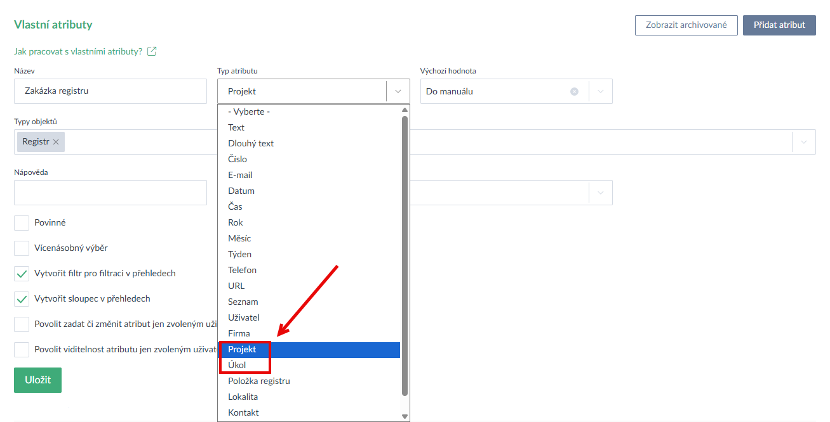
Task: Collapse the Typ atributu dropdown
Action: pyautogui.click(x=398, y=91)
